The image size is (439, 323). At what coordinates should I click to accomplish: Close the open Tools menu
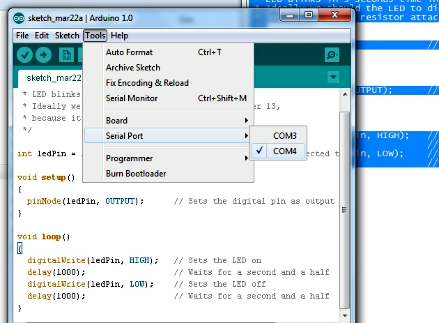pos(95,36)
